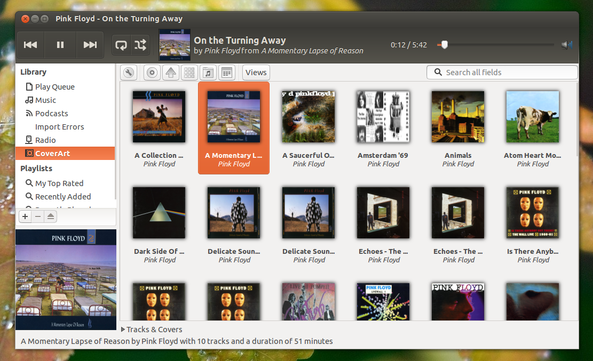Open the Recently Added playlist
The height and width of the screenshot is (361, 593).
tap(65, 197)
